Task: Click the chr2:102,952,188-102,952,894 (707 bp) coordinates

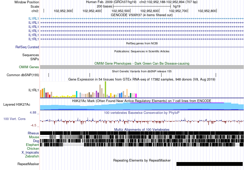Action: coord(168,2)
